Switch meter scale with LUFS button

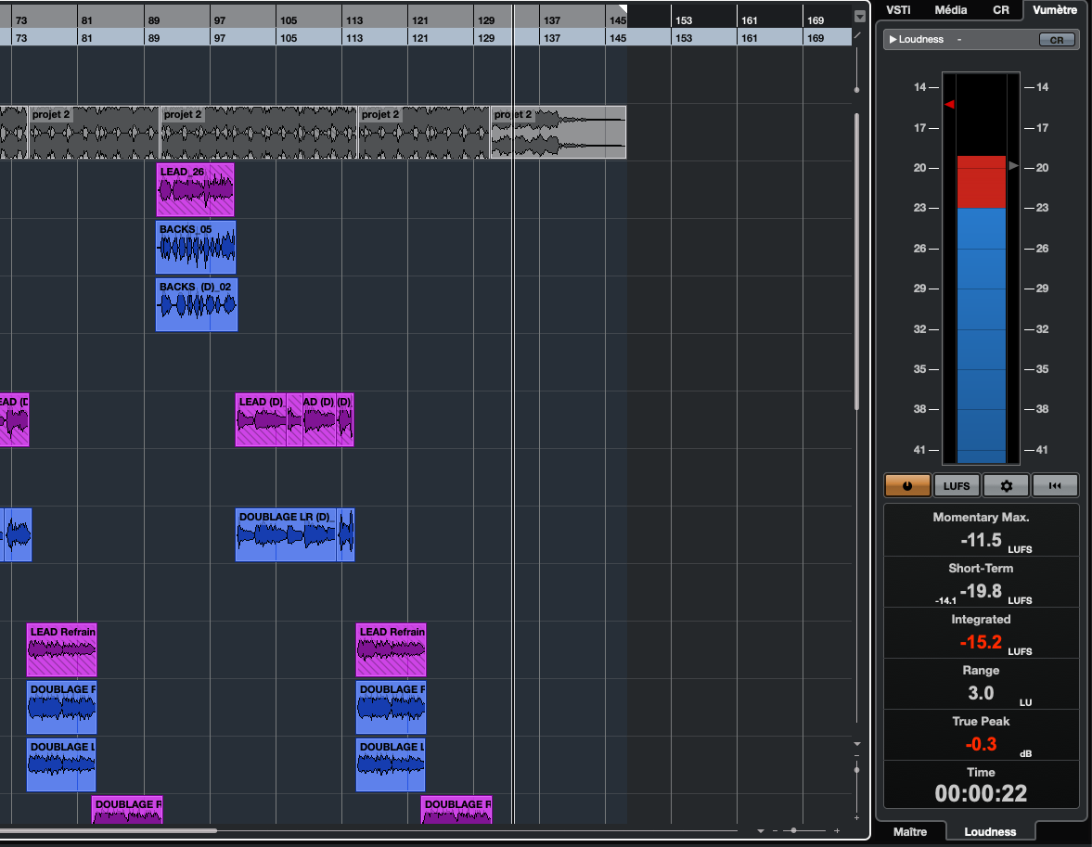click(957, 485)
